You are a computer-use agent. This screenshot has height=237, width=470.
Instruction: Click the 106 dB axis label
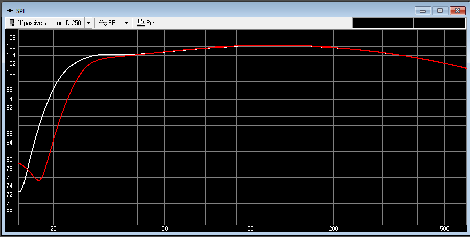pos(11,46)
